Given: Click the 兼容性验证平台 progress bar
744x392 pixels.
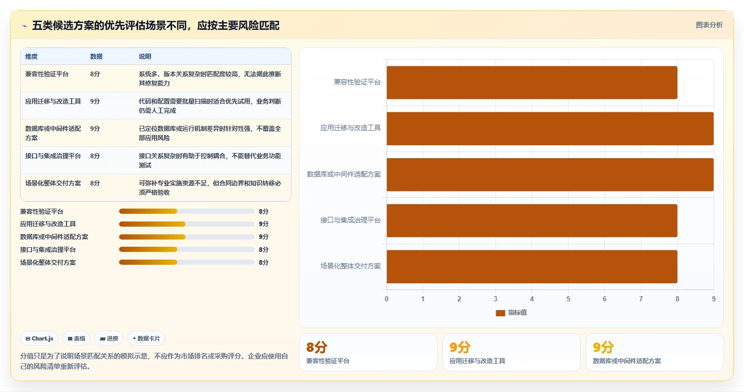Looking at the screenshot, I should coord(187,211).
